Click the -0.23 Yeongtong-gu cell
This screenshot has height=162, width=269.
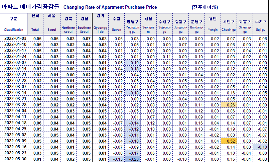[132, 159]
